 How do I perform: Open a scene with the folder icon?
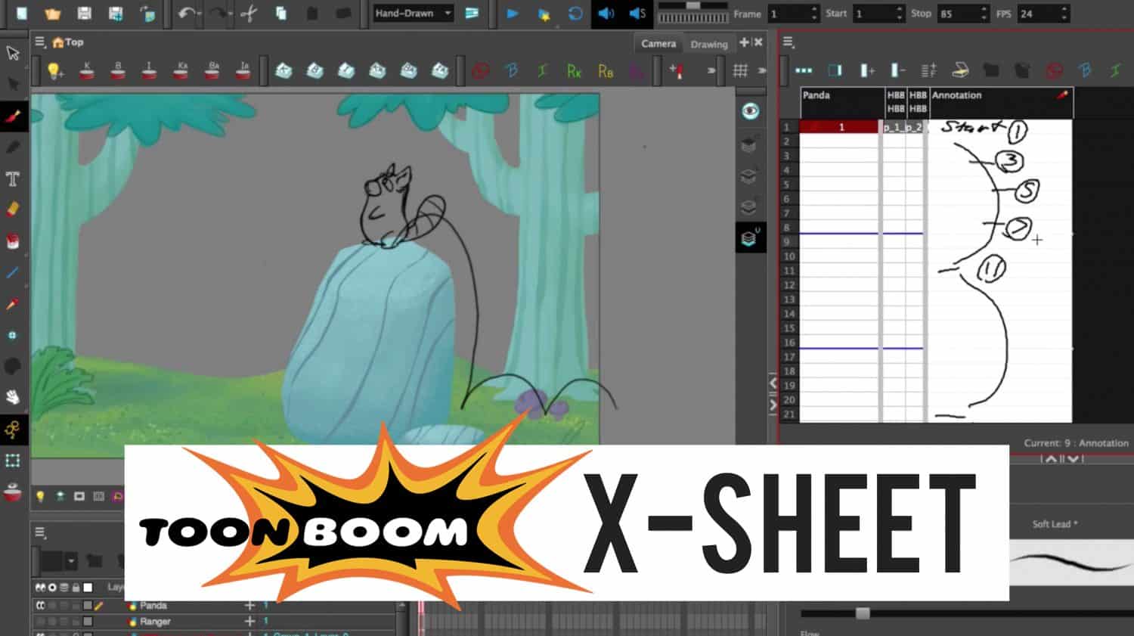click(52, 13)
